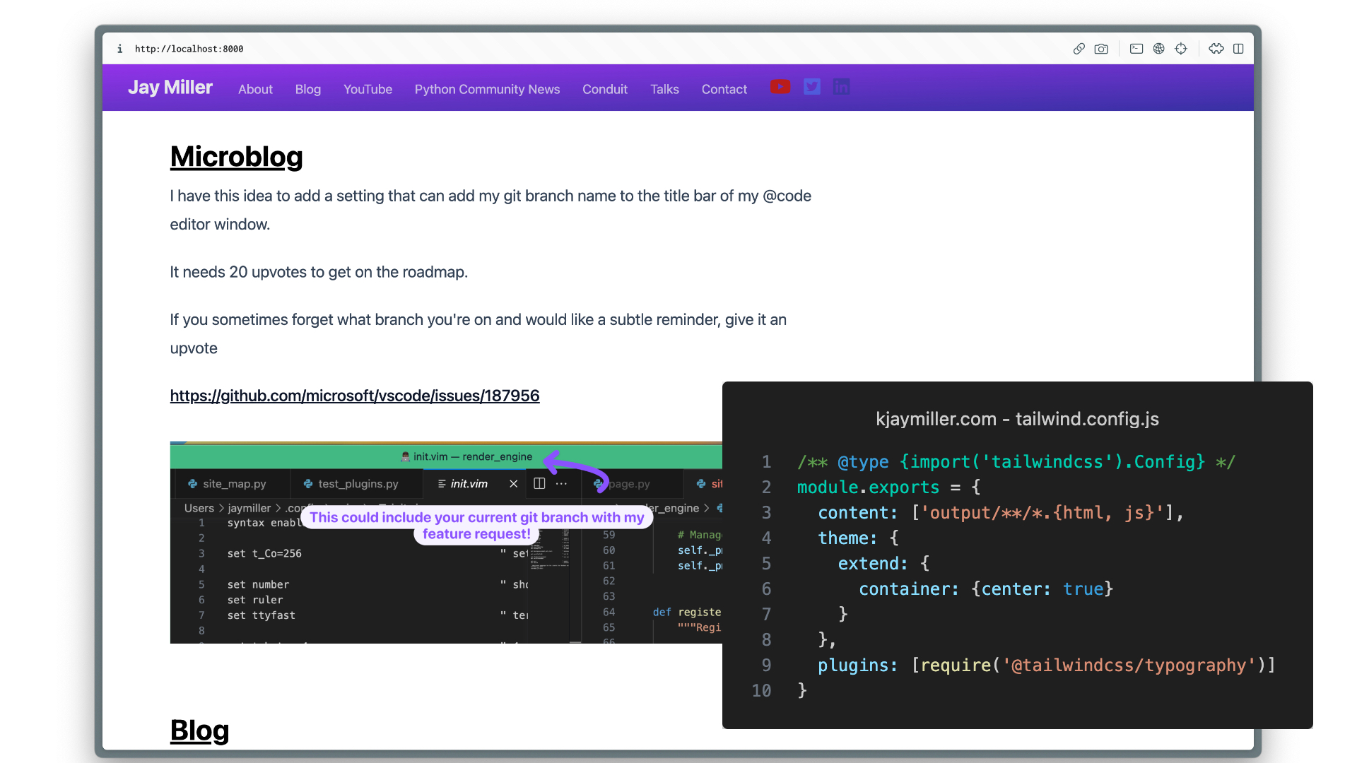Click the site info icon beside the URL

[x=119, y=49]
